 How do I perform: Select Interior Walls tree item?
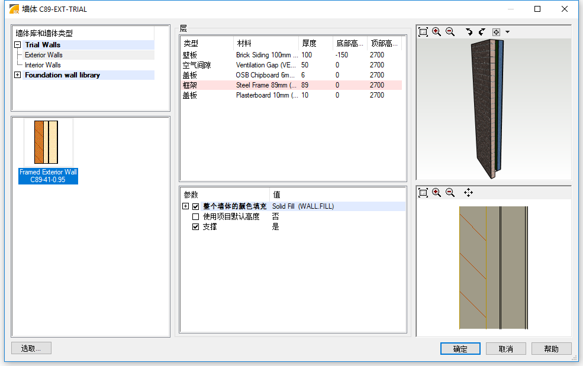tap(43, 65)
